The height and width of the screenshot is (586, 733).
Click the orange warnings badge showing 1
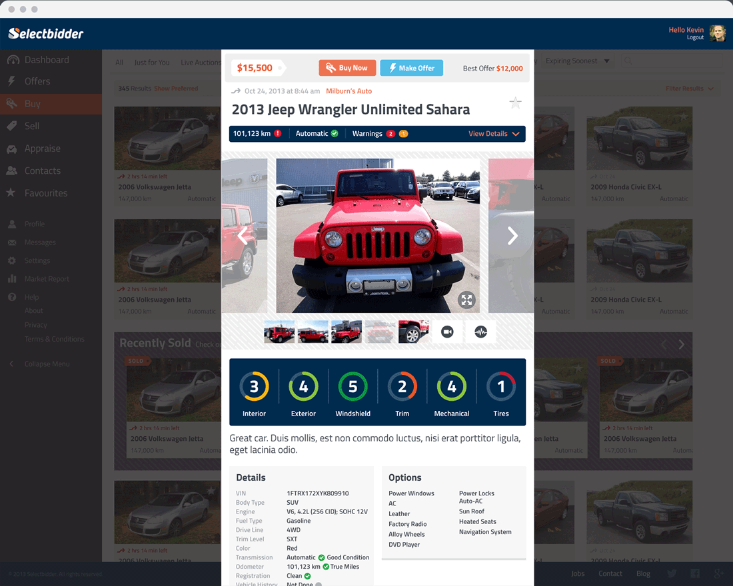pos(403,134)
